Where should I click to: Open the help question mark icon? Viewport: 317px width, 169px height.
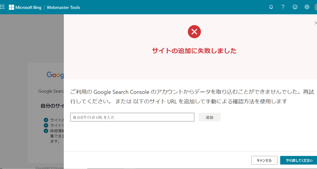click(x=283, y=7)
